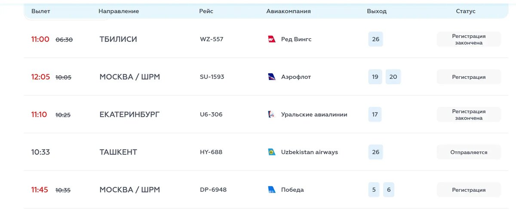Click the Отправляется status badge
This screenshot has height=218, width=516.
tap(469, 152)
